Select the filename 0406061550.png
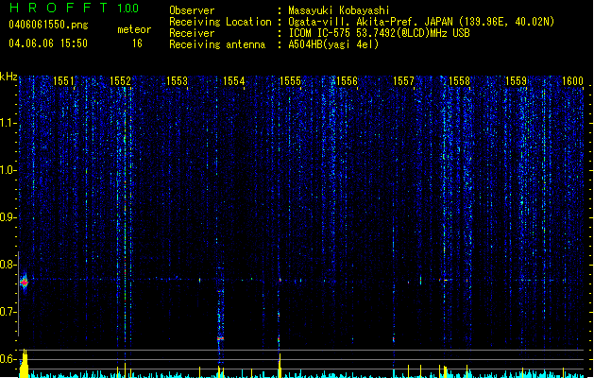The width and height of the screenshot is (594, 378). coord(48,25)
